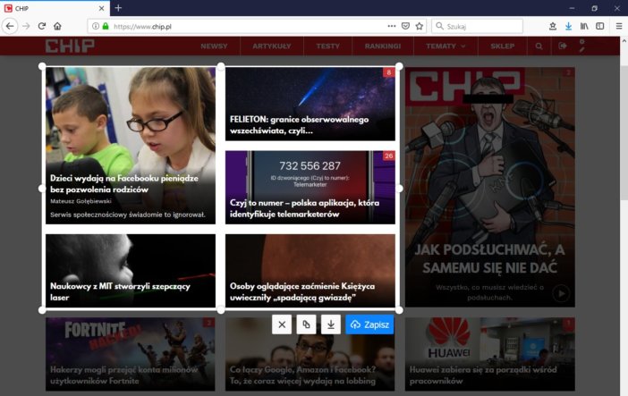Click the right-middle selection edge handle
Image resolution: width=628 pixels, height=396 pixels.
tap(399, 189)
